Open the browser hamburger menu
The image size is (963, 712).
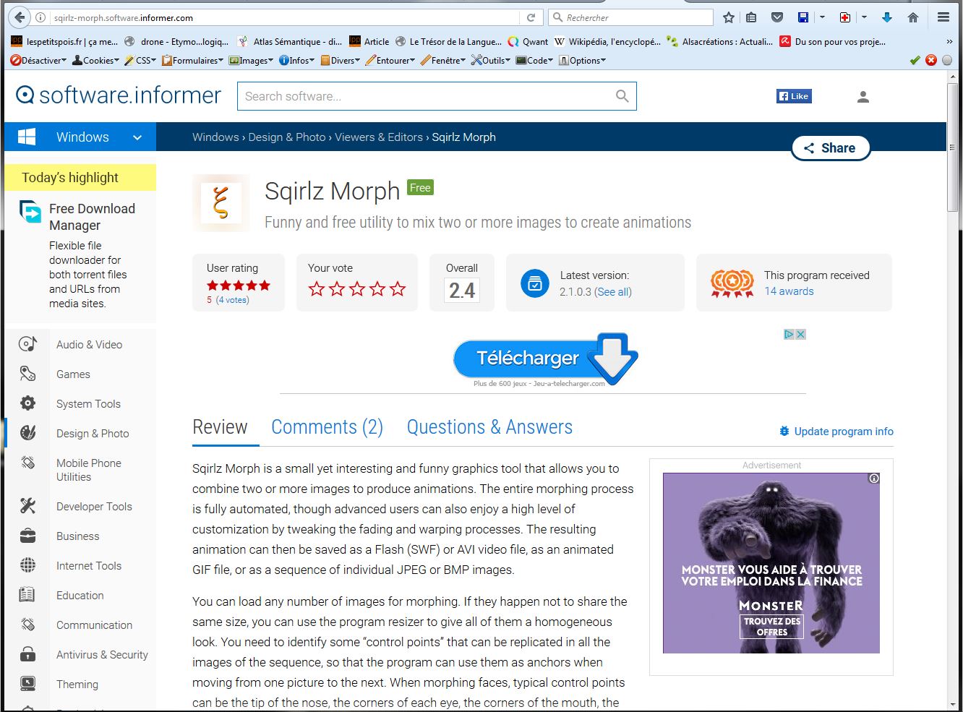(x=943, y=17)
